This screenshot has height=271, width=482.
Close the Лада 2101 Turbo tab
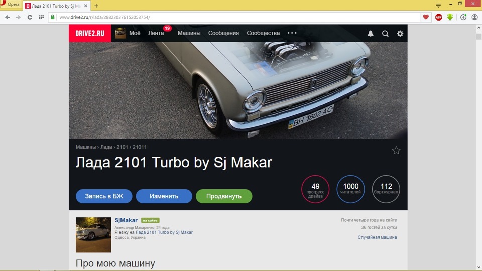[86, 6]
